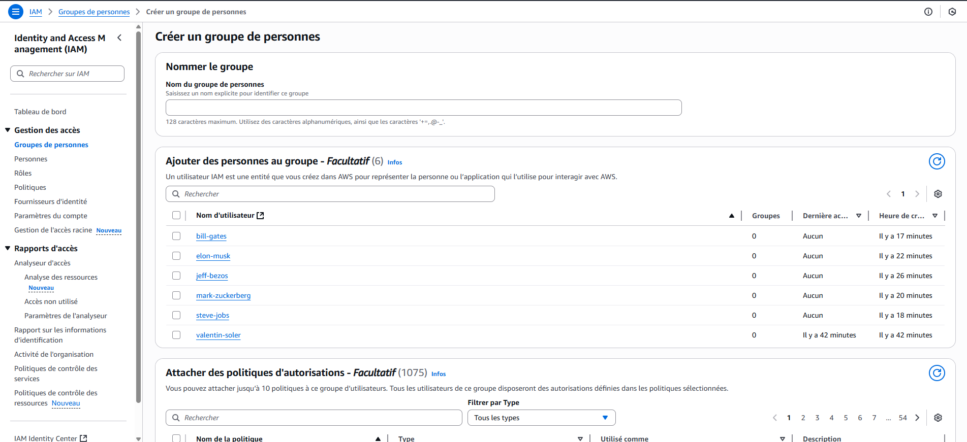Tick the checkbox next to valentin-soler
This screenshot has height=442, width=967.
tap(176, 335)
